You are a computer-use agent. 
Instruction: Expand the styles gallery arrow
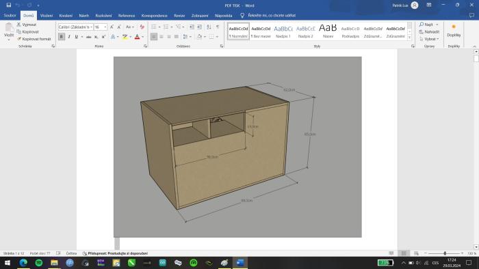[x=409, y=38]
